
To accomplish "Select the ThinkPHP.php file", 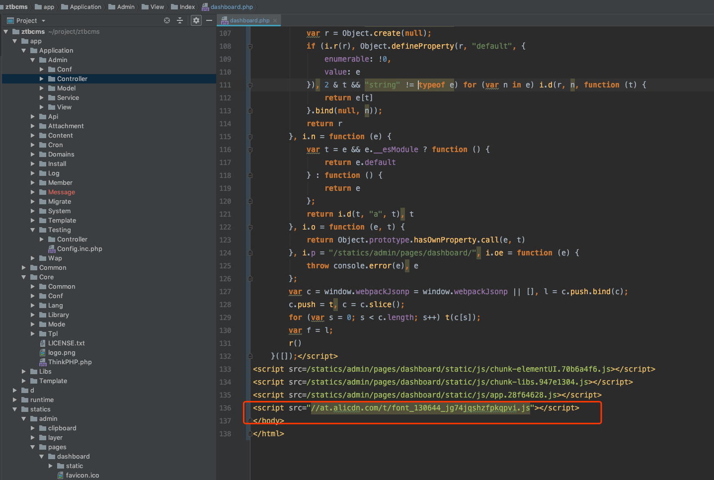I will click(x=70, y=362).
